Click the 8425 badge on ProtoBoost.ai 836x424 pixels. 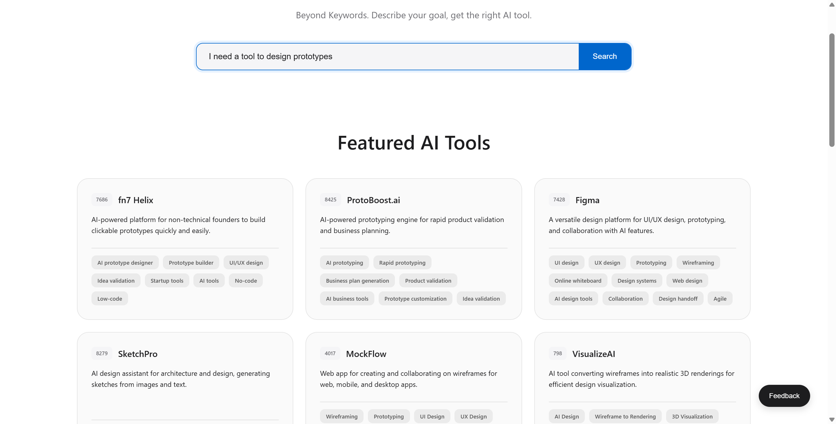pyautogui.click(x=330, y=199)
